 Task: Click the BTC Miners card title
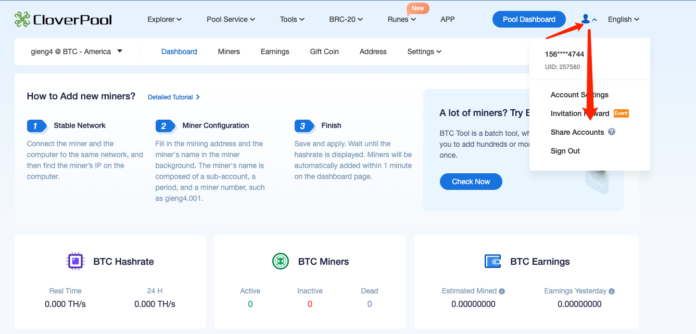point(323,262)
